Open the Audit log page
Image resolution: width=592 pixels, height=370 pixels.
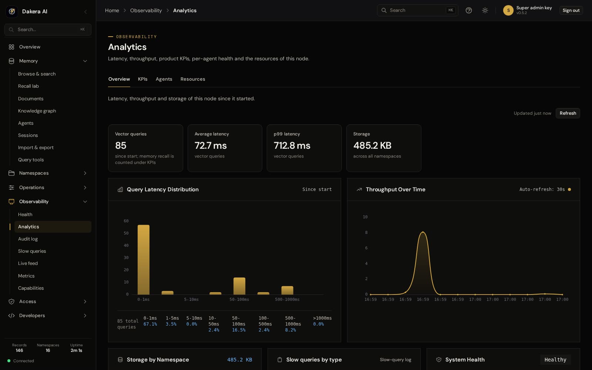click(53, 239)
